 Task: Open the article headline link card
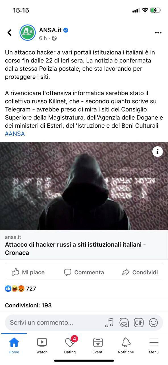click(84, 245)
